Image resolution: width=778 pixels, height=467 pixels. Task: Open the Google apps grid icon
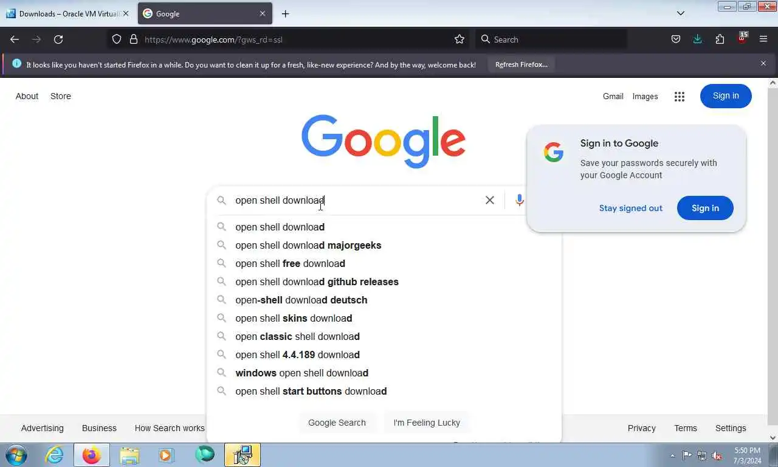(x=680, y=97)
